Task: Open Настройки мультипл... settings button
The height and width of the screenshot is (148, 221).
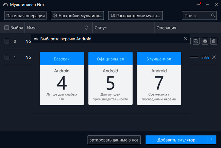Action: click(x=77, y=16)
